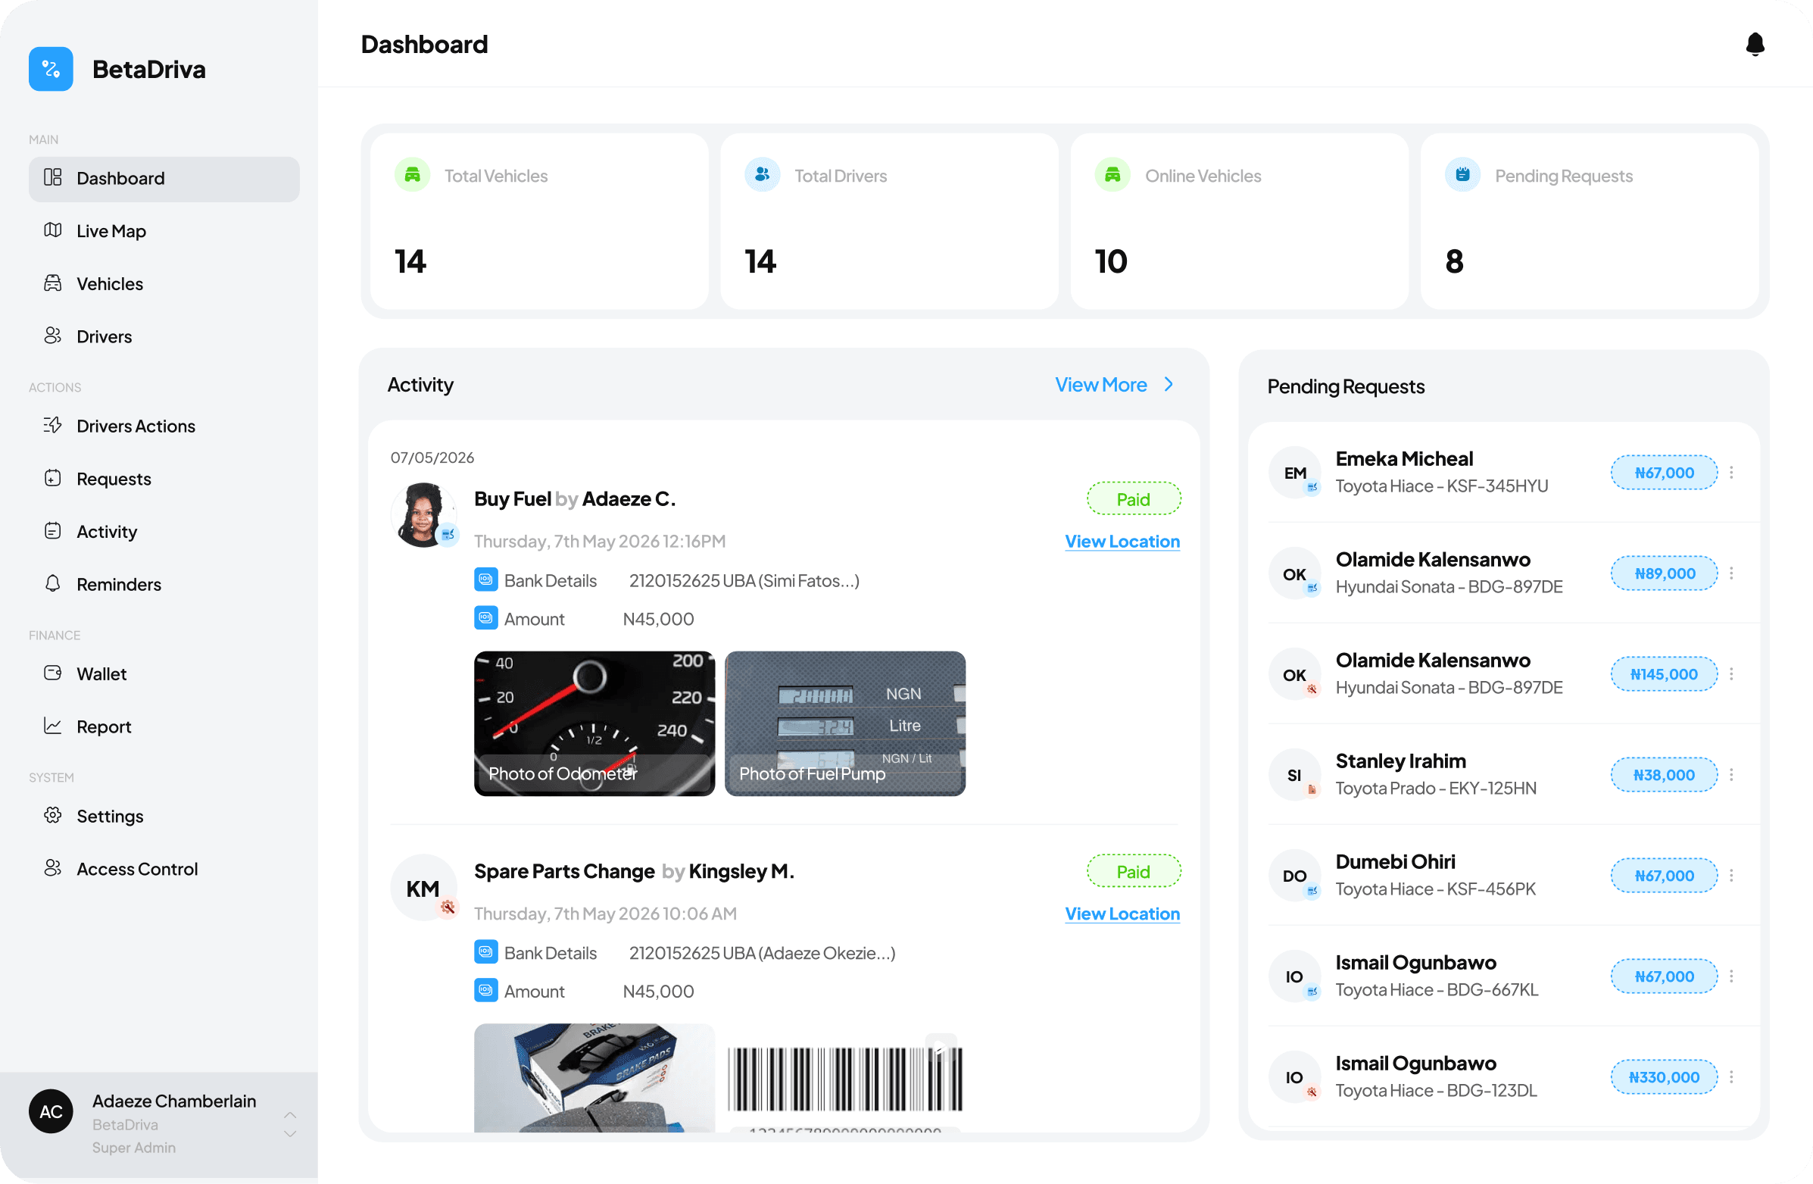Open the Dashboard menu item
This screenshot has height=1184, width=1813.
point(164,179)
